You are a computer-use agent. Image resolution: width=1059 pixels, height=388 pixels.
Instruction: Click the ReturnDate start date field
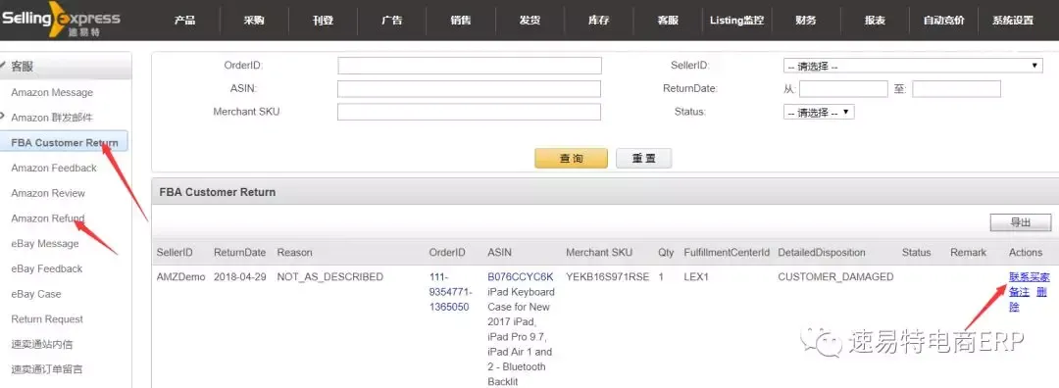click(843, 89)
